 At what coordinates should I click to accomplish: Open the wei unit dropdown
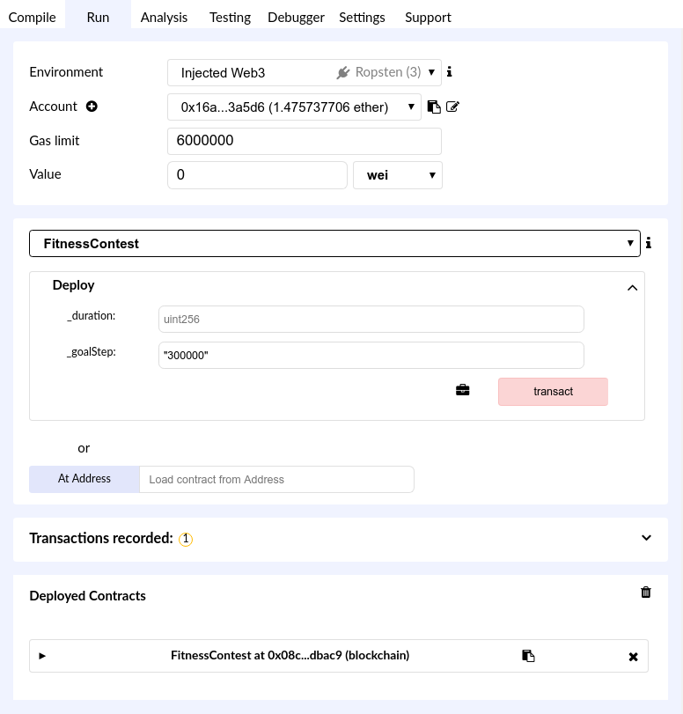coord(398,175)
